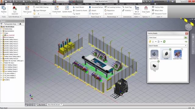Click the Point Cloud search field
The width and height of the screenshot is (195, 109).
[x=166, y=38]
